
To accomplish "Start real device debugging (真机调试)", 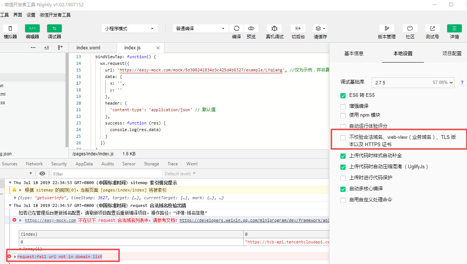I will (275, 28).
